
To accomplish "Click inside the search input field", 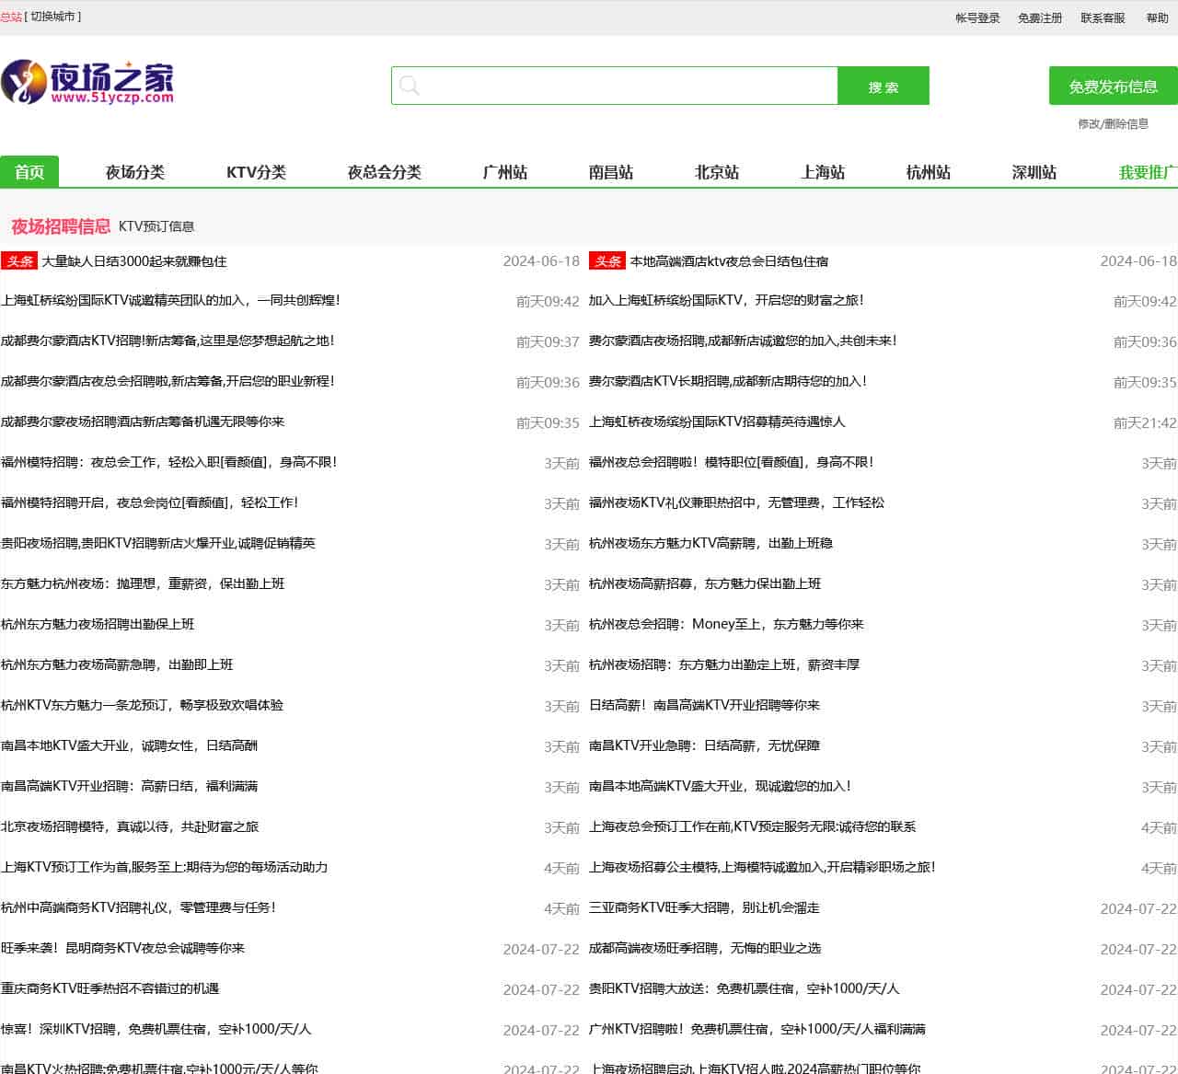I will click(x=617, y=85).
